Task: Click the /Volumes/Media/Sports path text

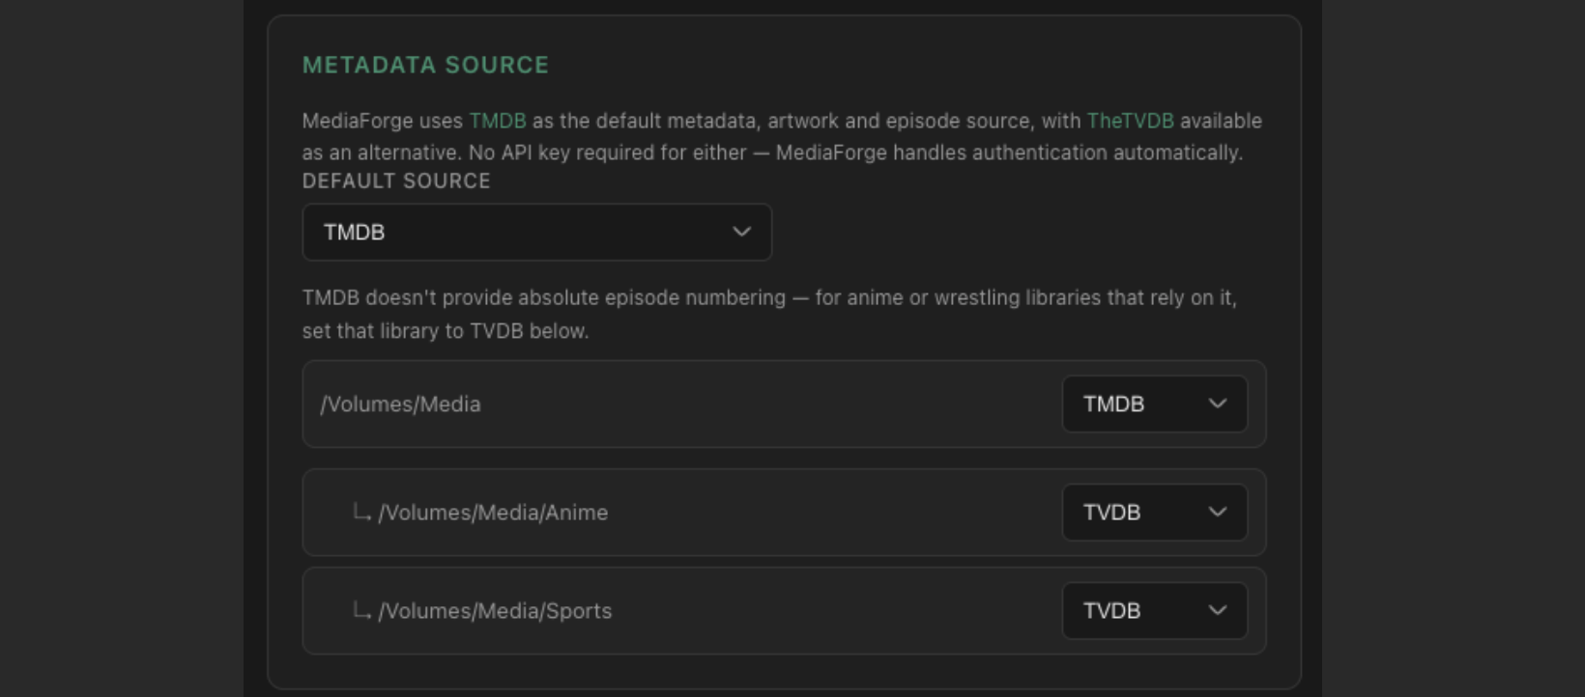Action: (495, 611)
